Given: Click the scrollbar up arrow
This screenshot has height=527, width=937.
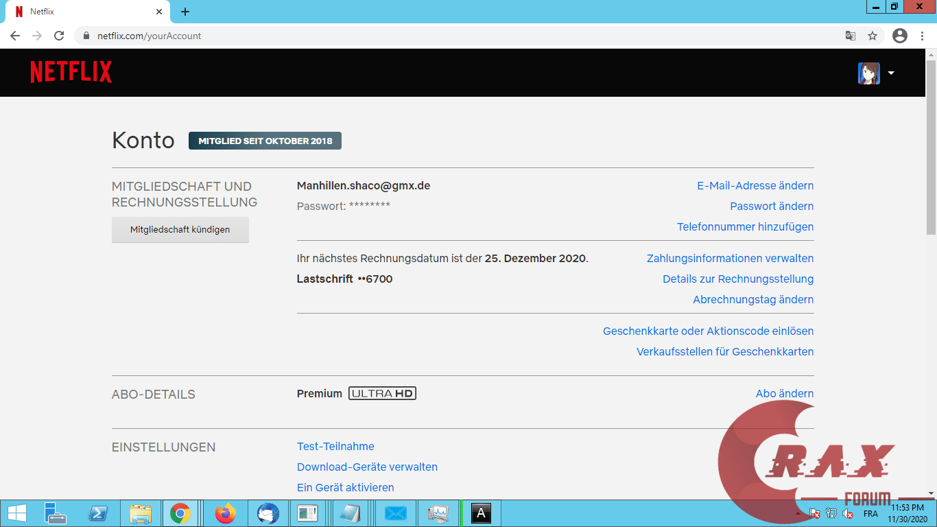Looking at the screenshot, I should pos(931,54).
